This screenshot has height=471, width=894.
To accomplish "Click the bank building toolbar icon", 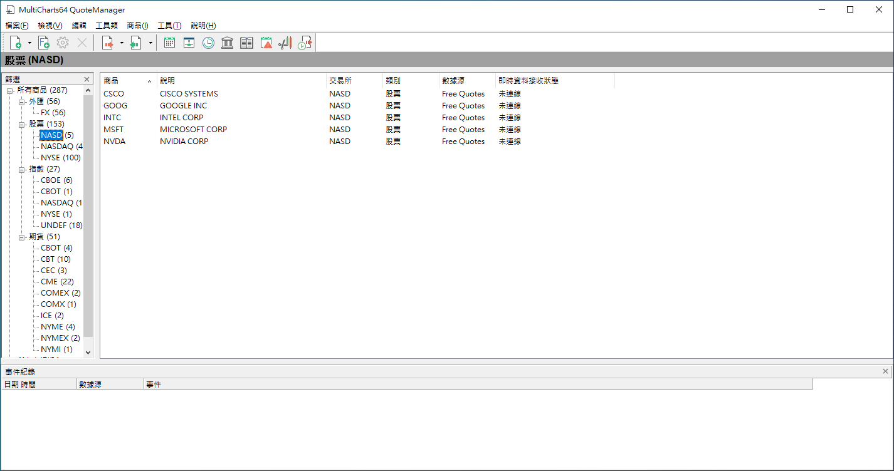I will pyautogui.click(x=228, y=43).
